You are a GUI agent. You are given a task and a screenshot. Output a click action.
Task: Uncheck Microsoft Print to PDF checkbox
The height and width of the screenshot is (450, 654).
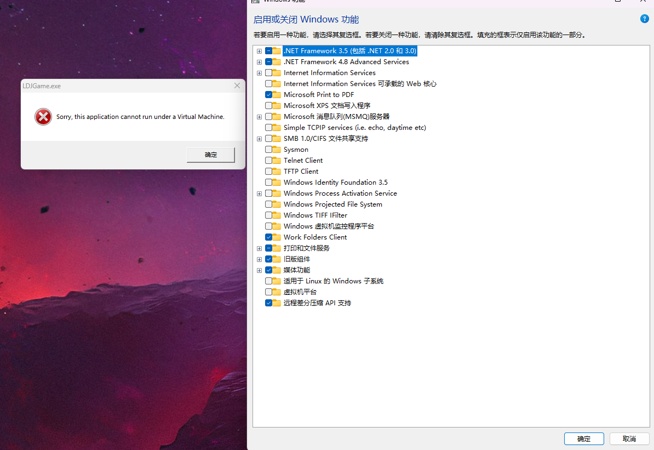pyautogui.click(x=268, y=95)
